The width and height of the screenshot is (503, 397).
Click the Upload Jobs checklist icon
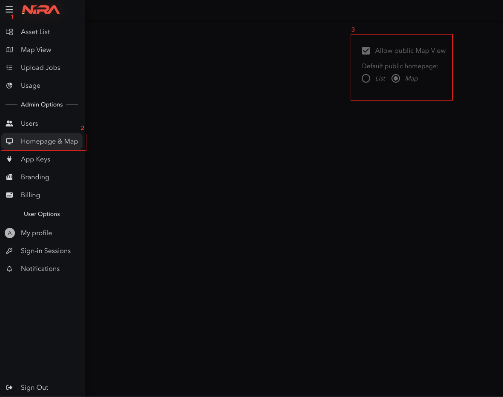[x=9, y=68]
